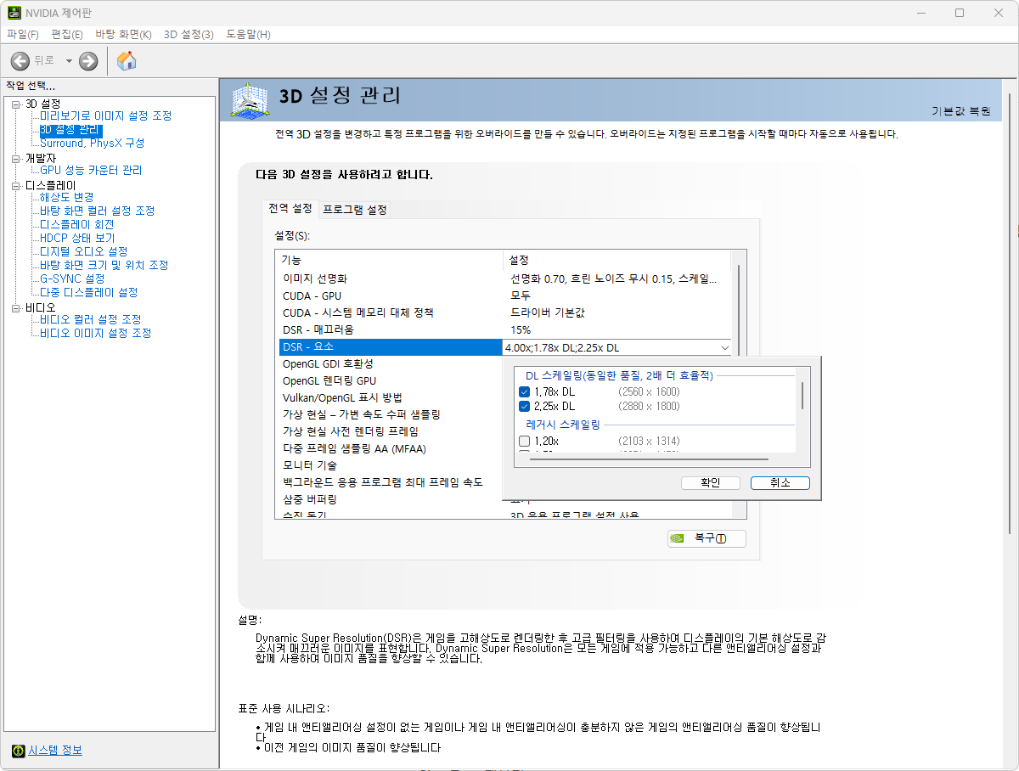Switch to the 프로그램 설정 tab
Screen dimensions: 1019x771
click(x=355, y=210)
